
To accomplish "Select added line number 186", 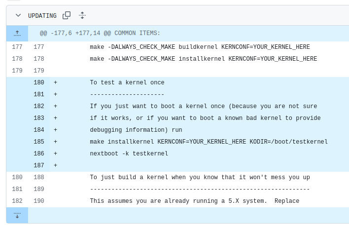I will (x=39, y=153).
